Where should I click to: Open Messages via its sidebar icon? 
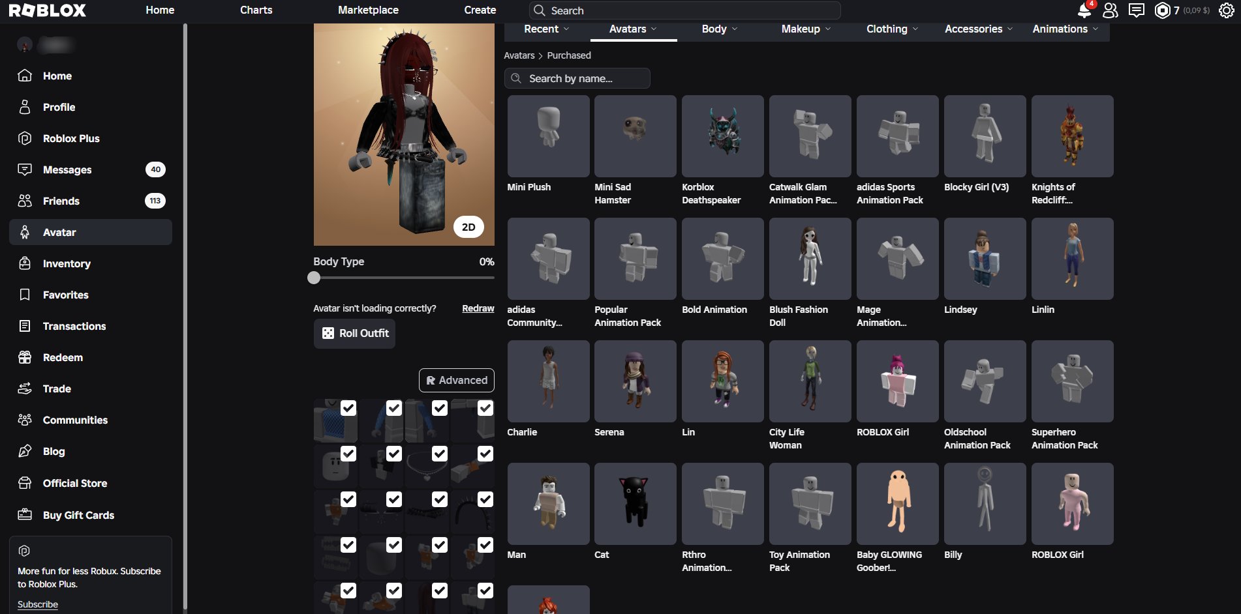click(x=25, y=169)
